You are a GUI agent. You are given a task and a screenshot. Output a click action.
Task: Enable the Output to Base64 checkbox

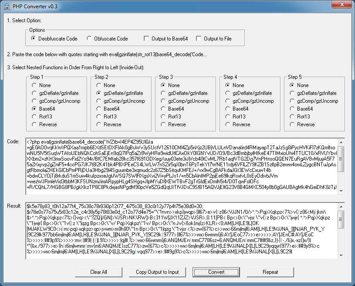click(x=147, y=39)
